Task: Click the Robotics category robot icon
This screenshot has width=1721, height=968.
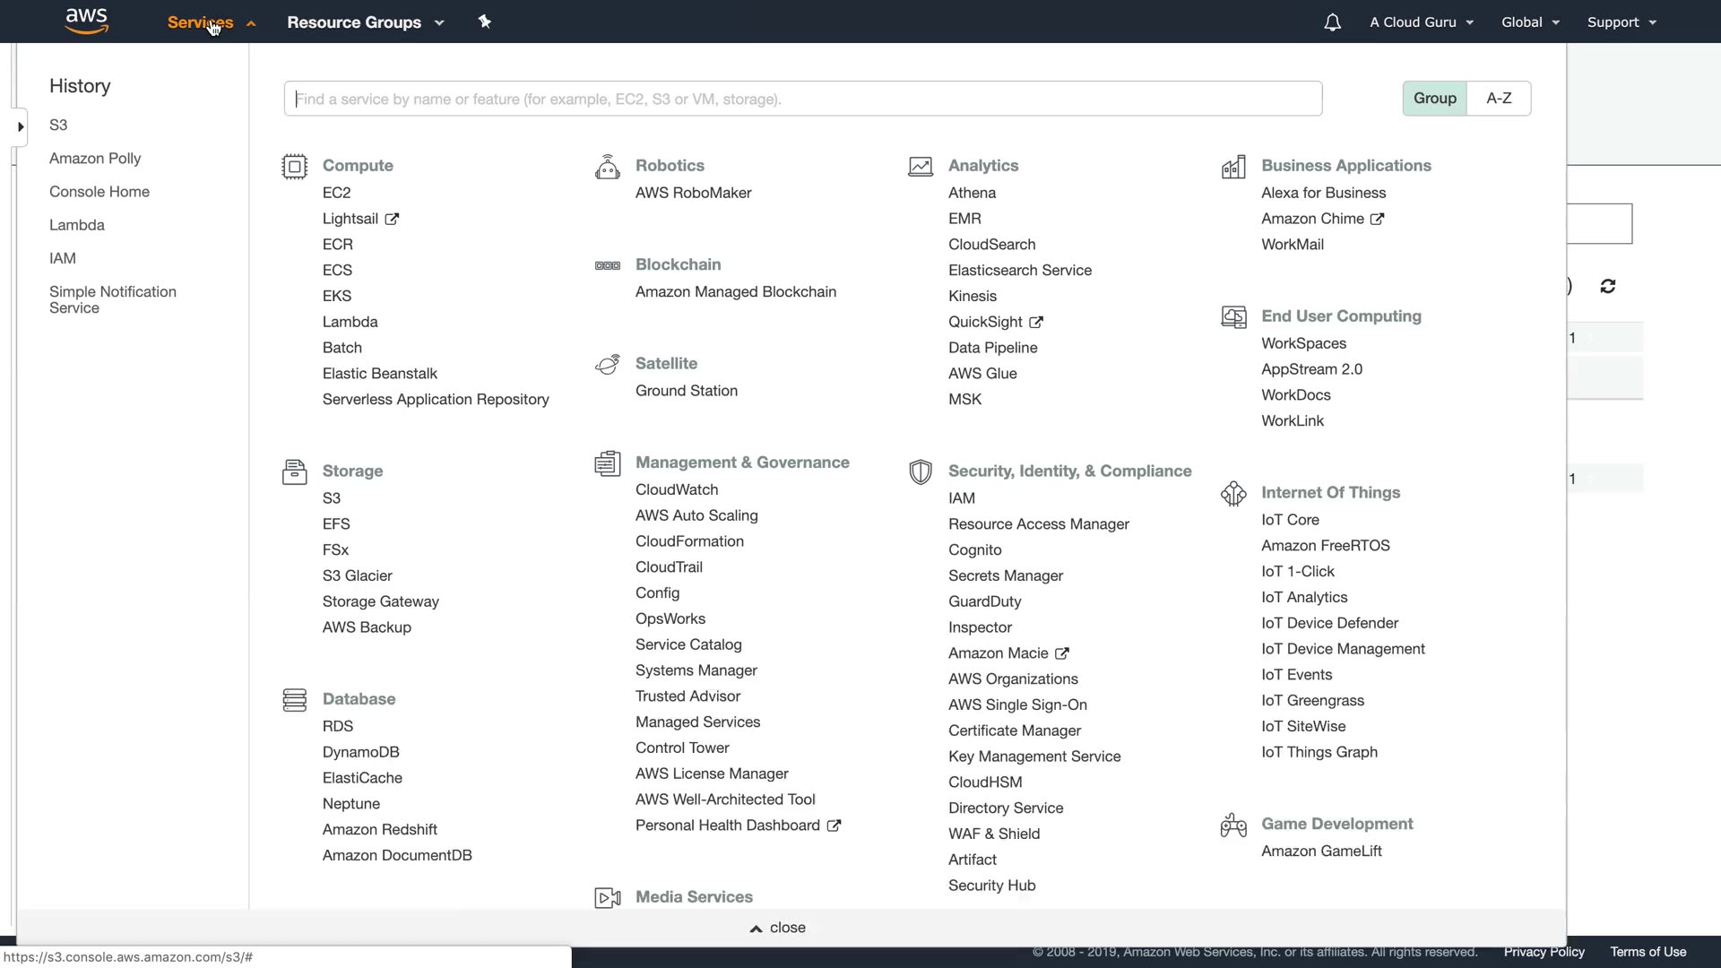Action: (x=607, y=167)
